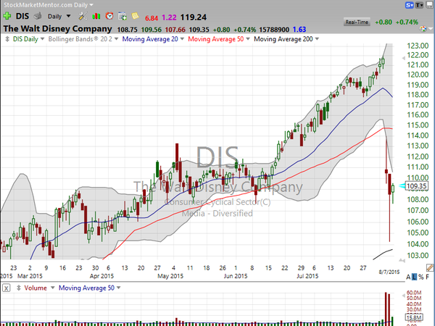The width and height of the screenshot is (435, 326).
Task: Click the 8/7/2015 date label
Action: click(x=389, y=272)
